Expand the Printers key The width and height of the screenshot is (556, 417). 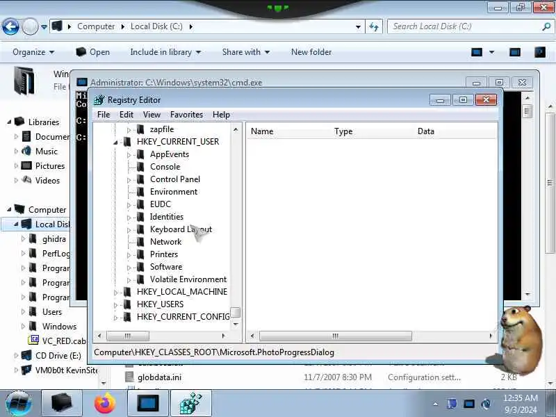[129, 255]
